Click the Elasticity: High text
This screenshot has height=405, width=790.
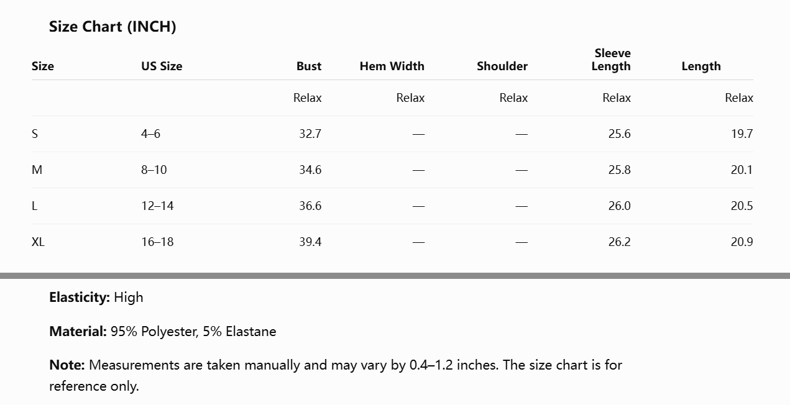click(x=96, y=297)
